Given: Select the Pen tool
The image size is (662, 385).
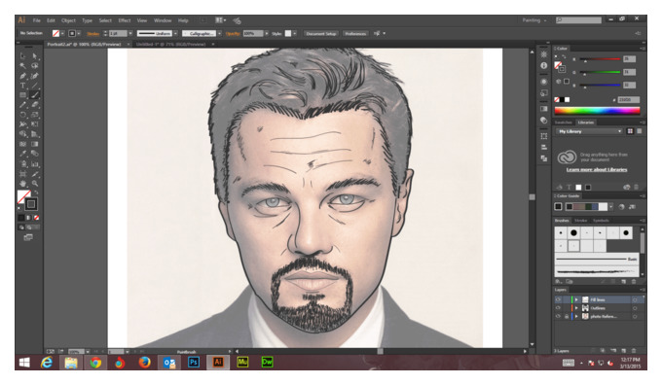Looking at the screenshot, I should coord(22,76).
